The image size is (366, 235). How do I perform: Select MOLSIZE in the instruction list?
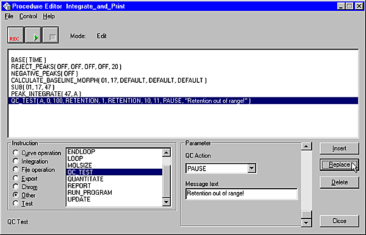click(x=115, y=166)
